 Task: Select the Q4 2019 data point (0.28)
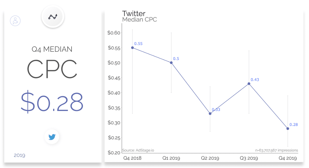click(x=288, y=129)
